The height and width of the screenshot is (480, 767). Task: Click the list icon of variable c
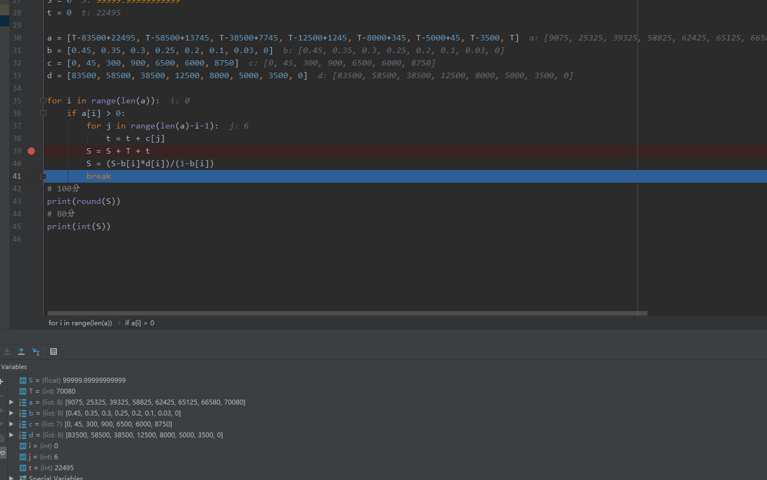pos(22,424)
